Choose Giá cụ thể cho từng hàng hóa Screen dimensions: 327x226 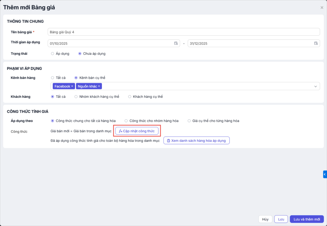tap(189, 121)
